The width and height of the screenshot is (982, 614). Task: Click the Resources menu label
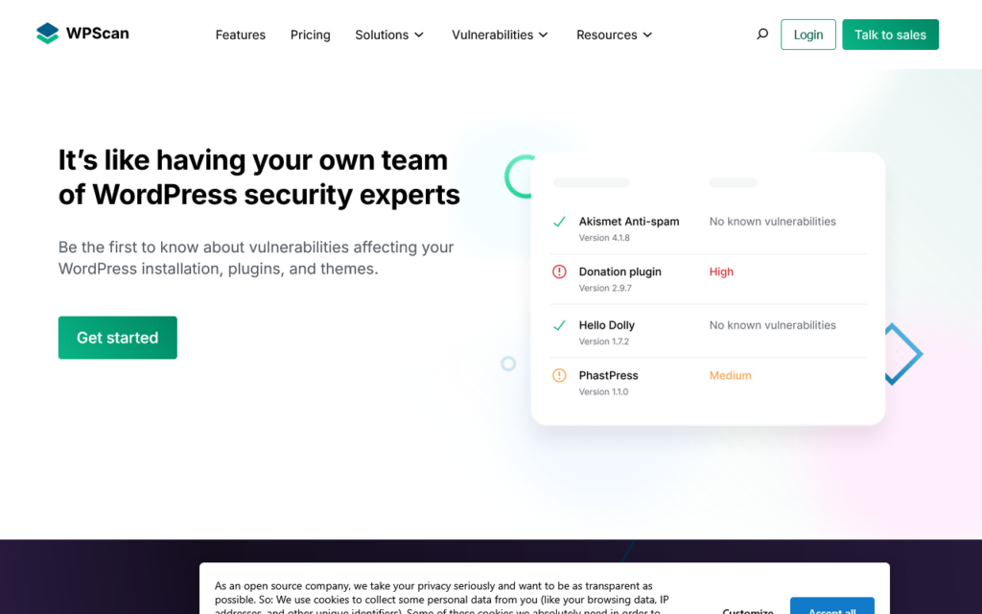coord(606,35)
